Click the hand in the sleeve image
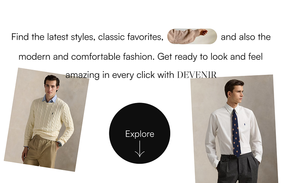Image resolution: width=282 pixels, height=183 pixels. tap(204, 32)
